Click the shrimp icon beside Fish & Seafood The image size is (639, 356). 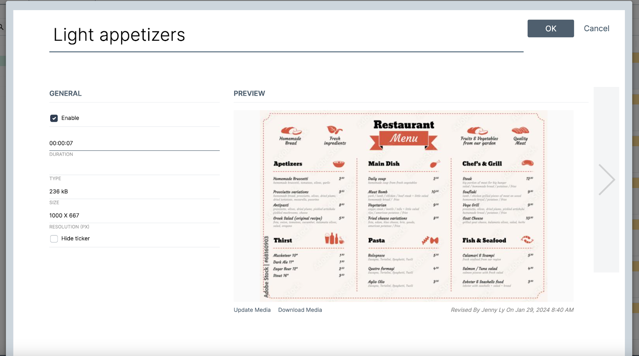pyautogui.click(x=527, y=239)
